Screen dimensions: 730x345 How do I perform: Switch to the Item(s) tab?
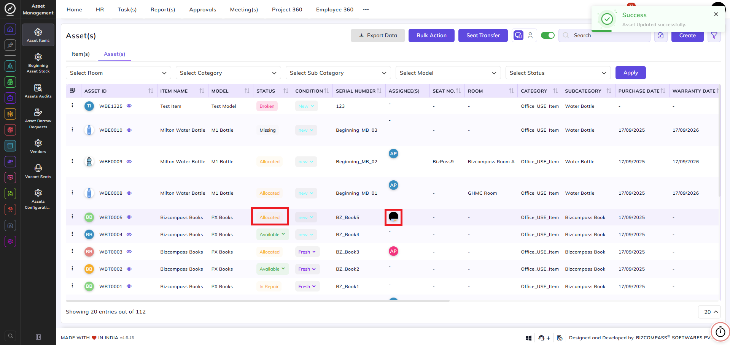tap(81, 54)
